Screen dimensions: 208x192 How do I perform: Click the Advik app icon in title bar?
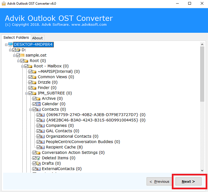tap(4, 3)
